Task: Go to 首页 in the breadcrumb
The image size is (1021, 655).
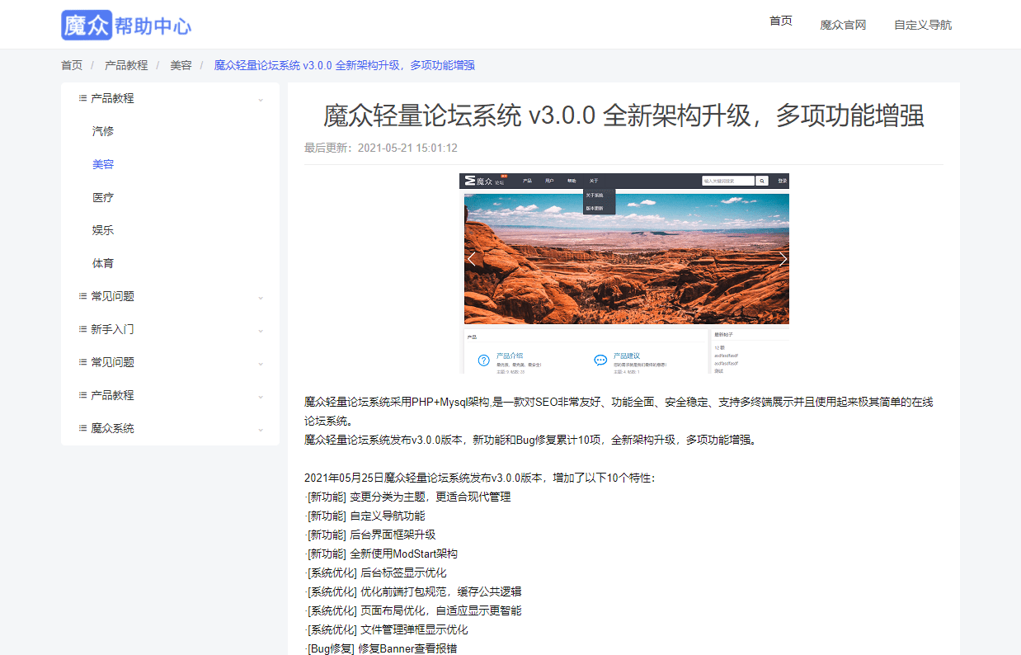Action: (x=72, y=65)
